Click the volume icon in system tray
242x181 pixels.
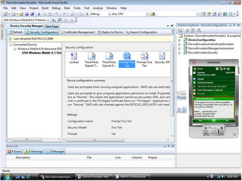(223, 177)
